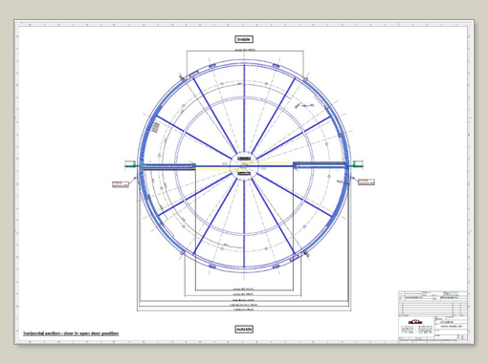The width and height of the screenshot is (488, 363).
Task: Select the red-text callout box on the left
Action: (x=121, y=184)
